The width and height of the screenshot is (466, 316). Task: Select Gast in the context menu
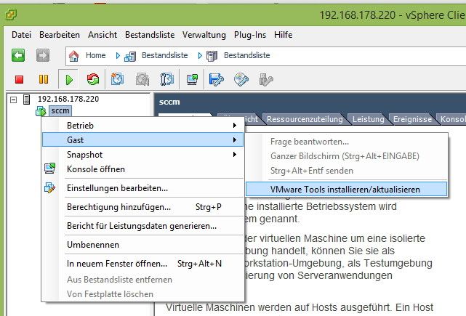pyautogui.click(x=142, y=140)
